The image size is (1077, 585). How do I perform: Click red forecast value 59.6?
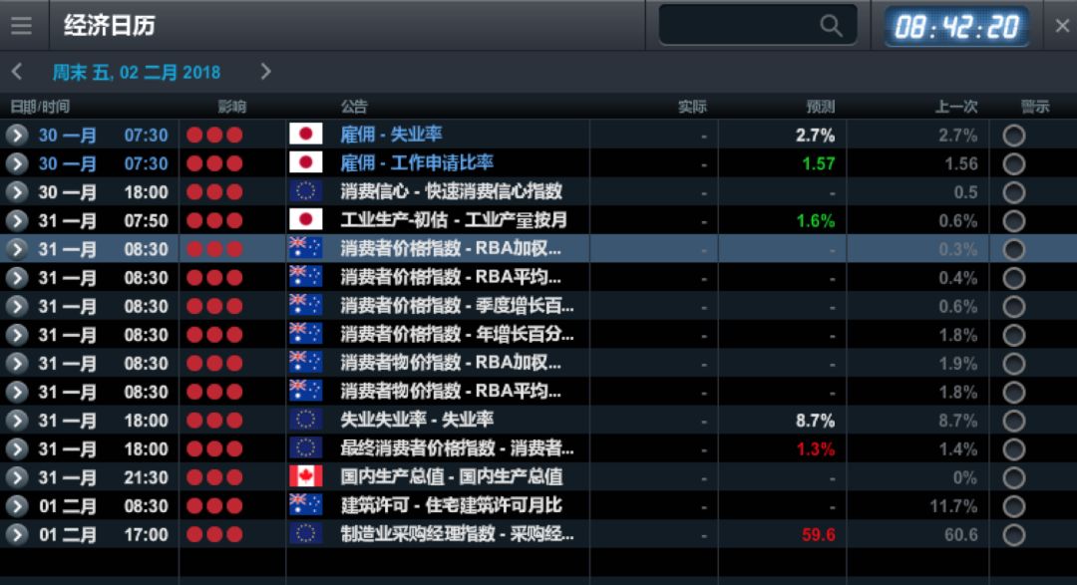point(818,535)
